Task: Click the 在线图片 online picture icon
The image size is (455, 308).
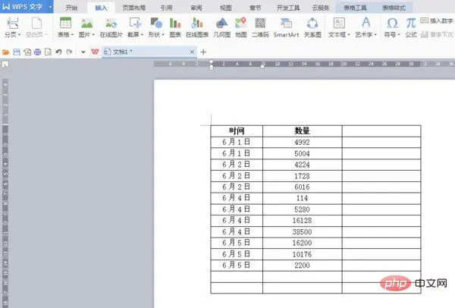Action: click(111, 27)
